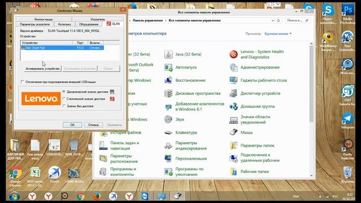
Task: Open Firefox from the taskbar
Action: (x=96, y=196)
